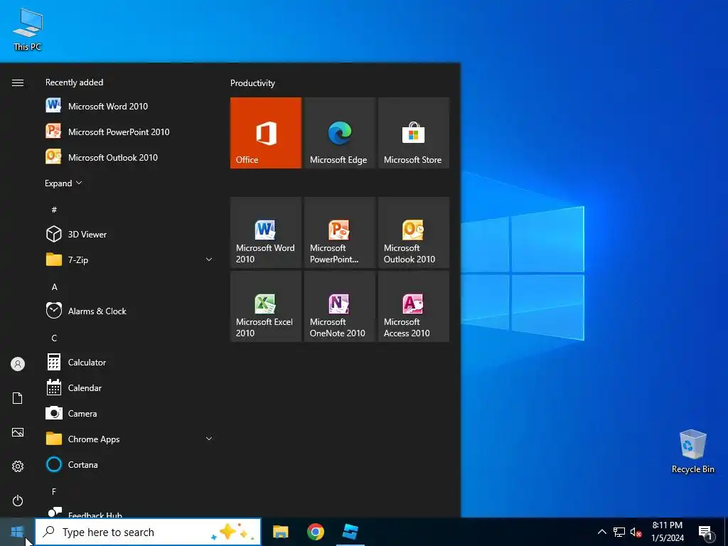Viewport: 728px width, 546px height.
Task: Click the taskbar search box
Action: point(148,532)
